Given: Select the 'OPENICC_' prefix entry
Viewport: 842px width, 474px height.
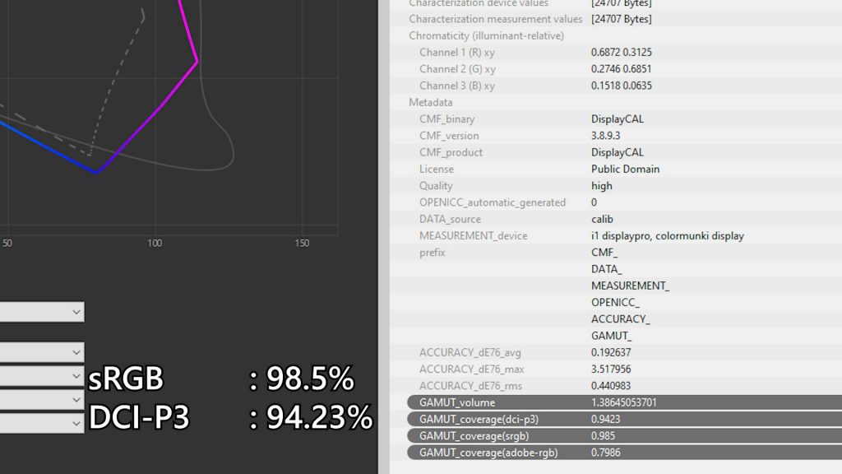Looking at the screenshot, I should 615,302.
